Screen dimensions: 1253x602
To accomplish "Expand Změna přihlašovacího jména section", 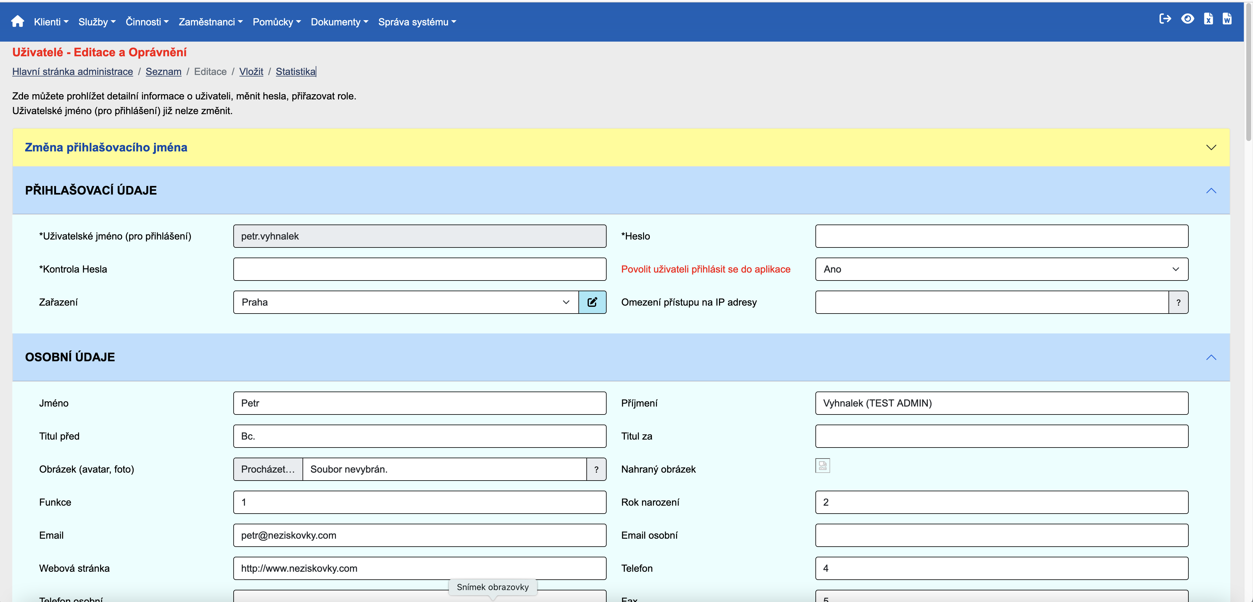I will 1211,148.
